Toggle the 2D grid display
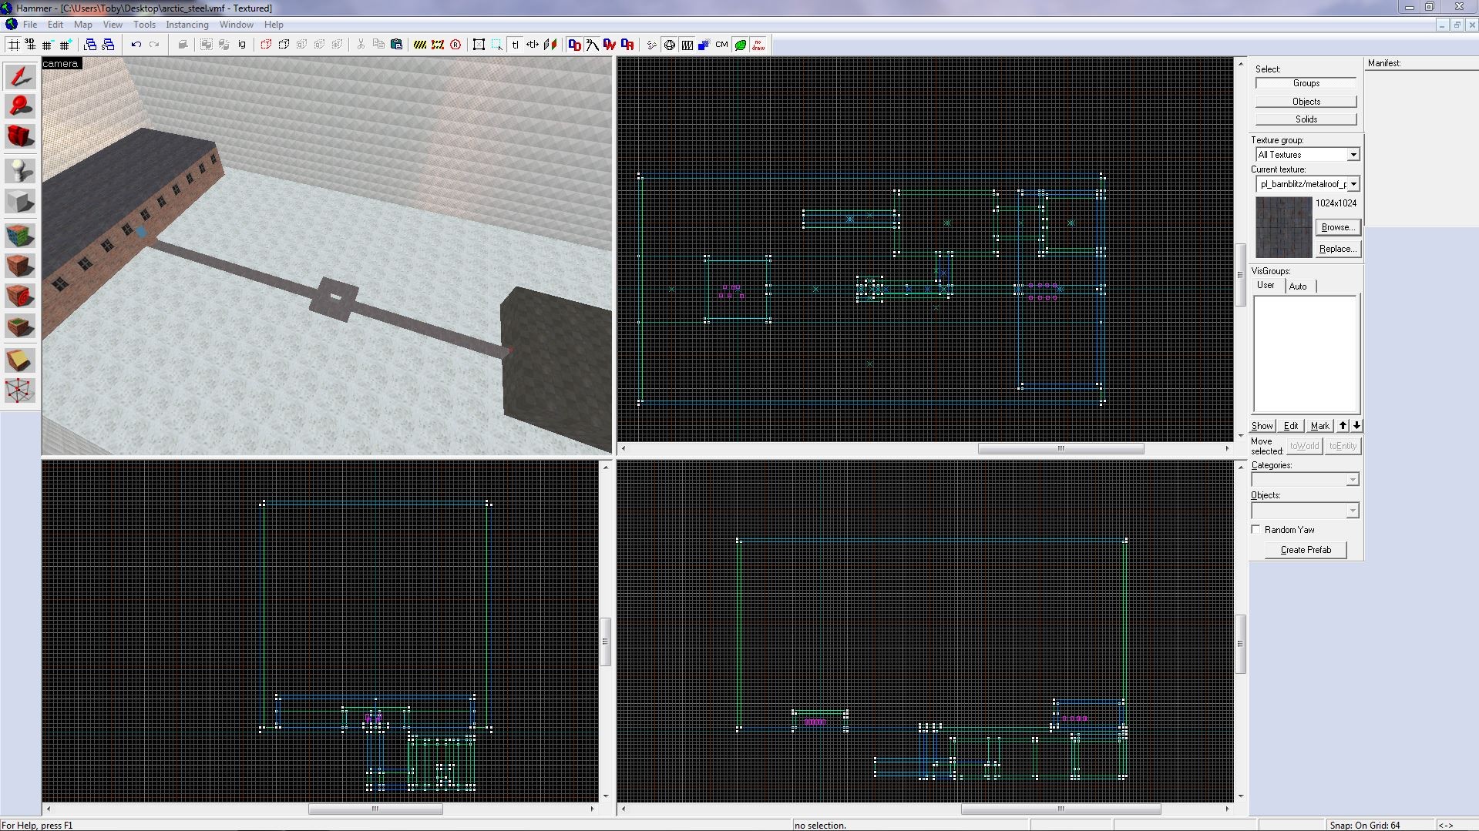The image size is (1479, 831). pos(13,45)
